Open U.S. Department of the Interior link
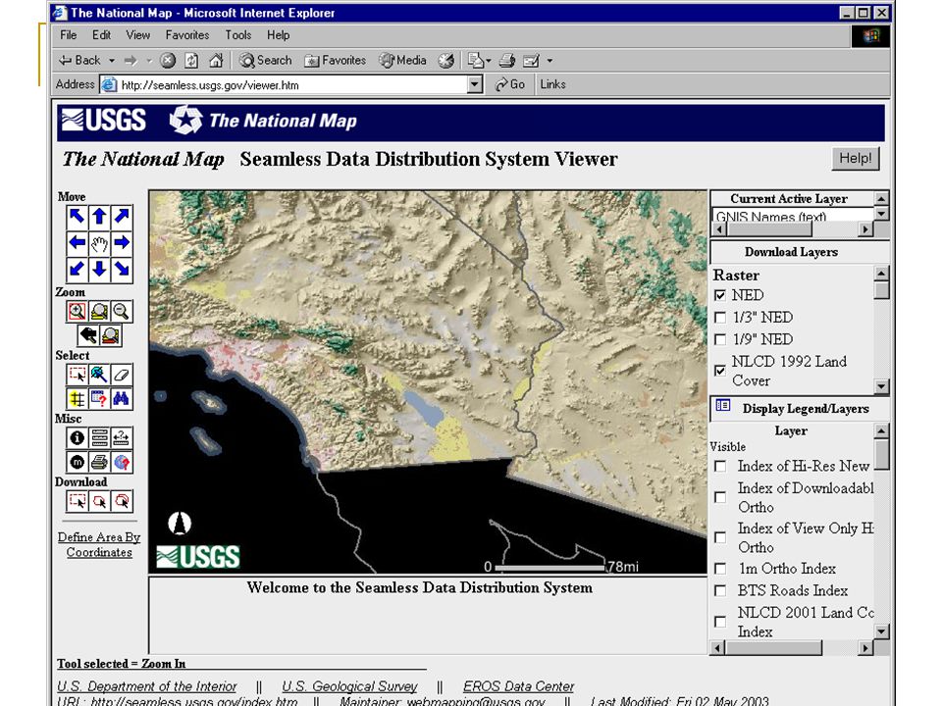Screen dimensions: 942x706 (x=146, y=686)
